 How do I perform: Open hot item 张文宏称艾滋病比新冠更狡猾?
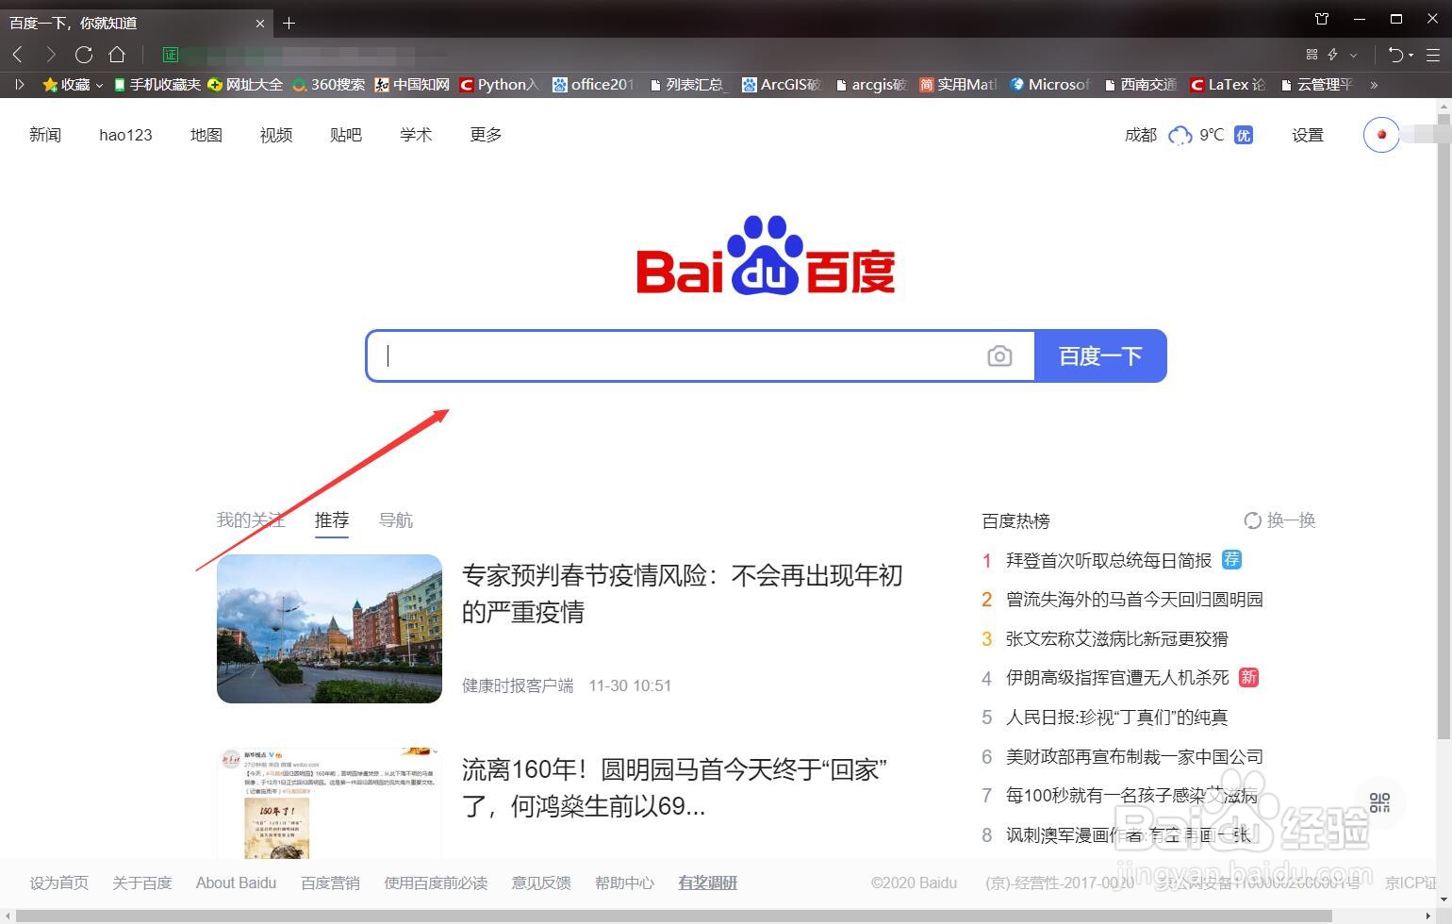(1117, 639)
